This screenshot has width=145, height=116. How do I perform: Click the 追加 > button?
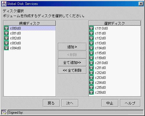72,47
